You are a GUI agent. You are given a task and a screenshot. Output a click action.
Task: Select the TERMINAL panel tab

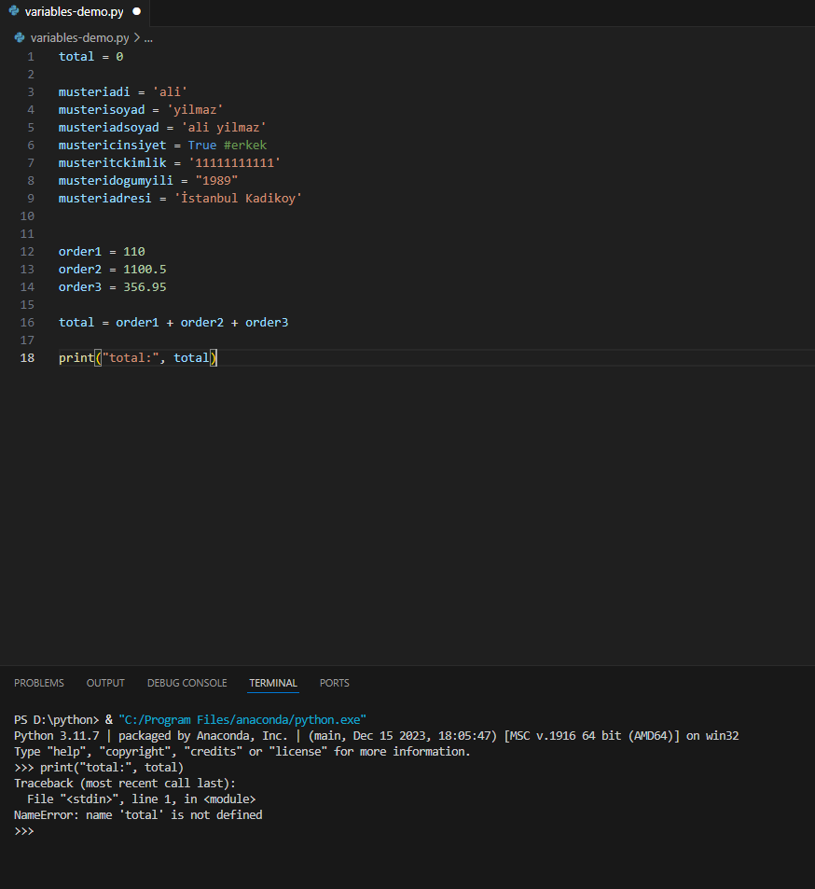pos(273,683)
